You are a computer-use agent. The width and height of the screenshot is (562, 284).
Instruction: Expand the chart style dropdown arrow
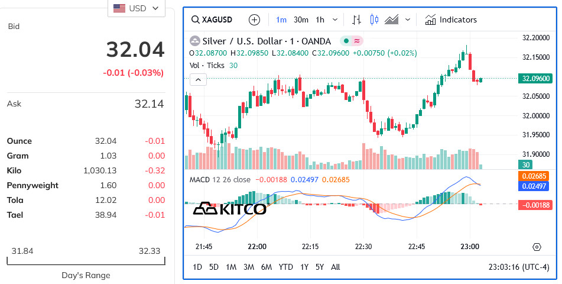coord(408,20)
